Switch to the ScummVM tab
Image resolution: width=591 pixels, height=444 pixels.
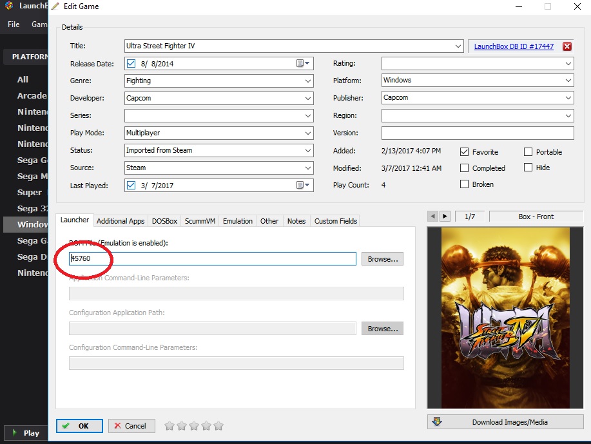(x=200, y=221)
